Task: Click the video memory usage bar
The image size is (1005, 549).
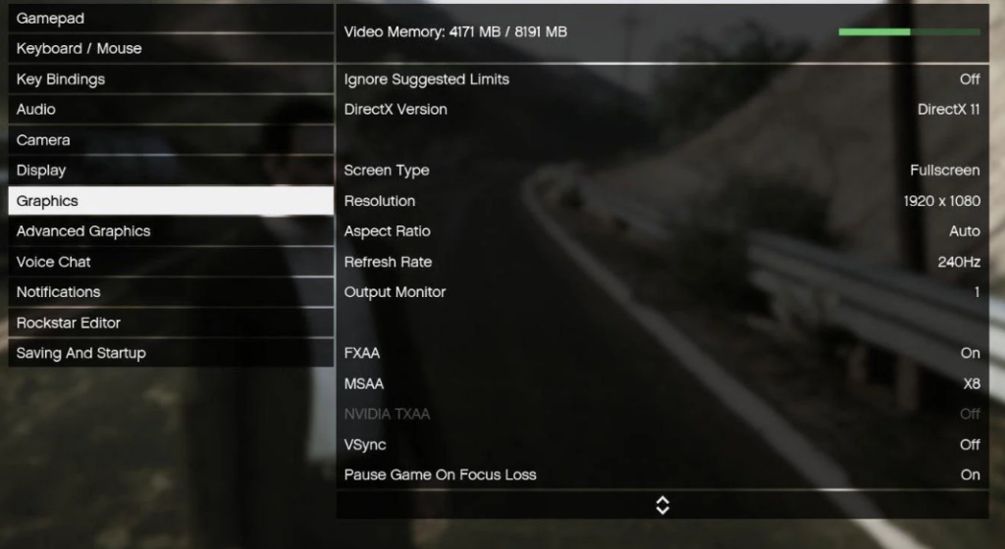Action: pos(909,32)
